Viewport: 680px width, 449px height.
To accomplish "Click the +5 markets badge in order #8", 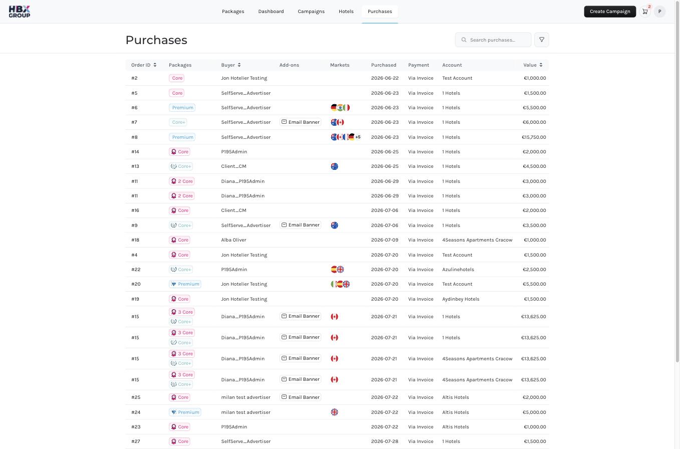I will click(358, 137).
